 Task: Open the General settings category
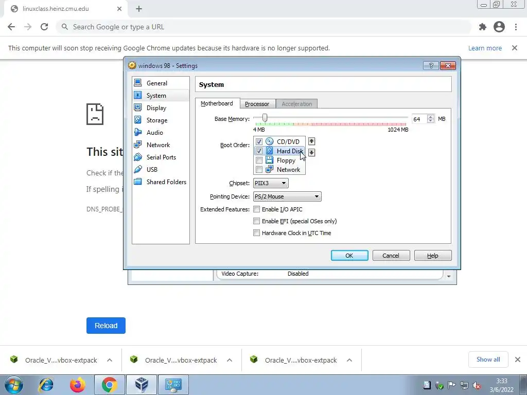tap(161, 83)
